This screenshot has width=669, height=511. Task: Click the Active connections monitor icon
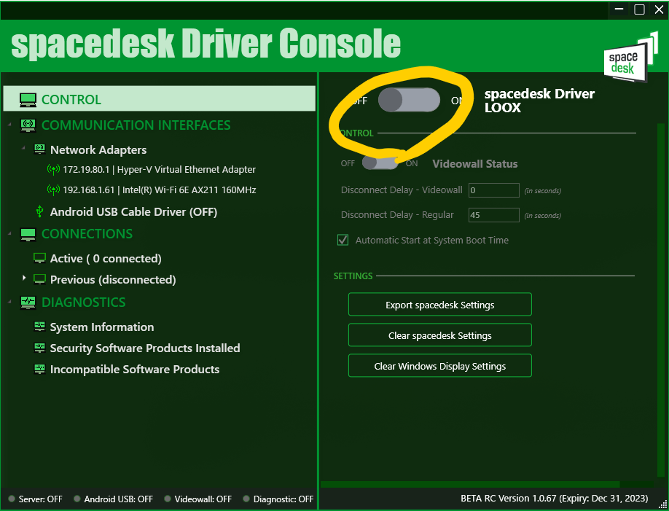pos(39,258)
